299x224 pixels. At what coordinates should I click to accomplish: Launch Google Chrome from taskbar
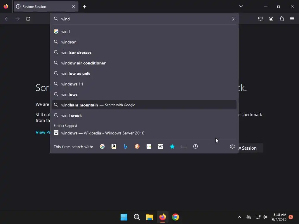tap(175, 217)
